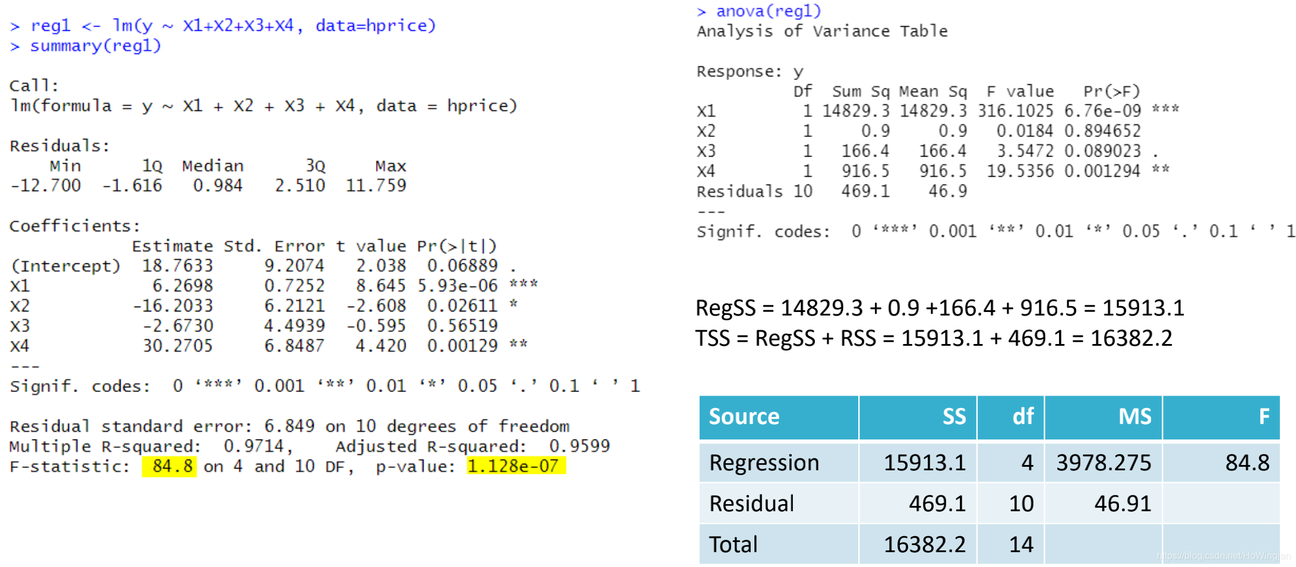The height and width of the screenshot is (567, 1296).
Task: Select the X2 standard error 6.2121
Action: 294,305
